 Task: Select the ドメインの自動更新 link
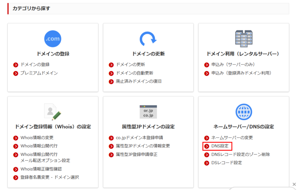tap(134, 73)
